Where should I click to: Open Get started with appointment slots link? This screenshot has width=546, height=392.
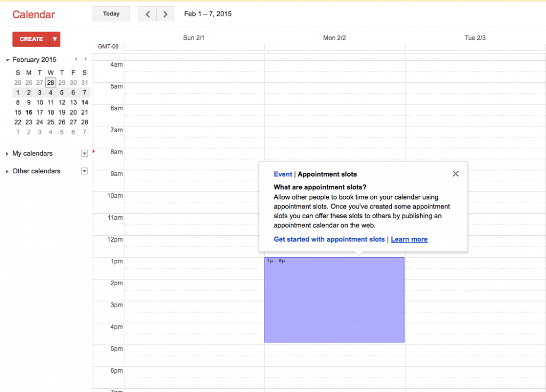pyautogui.click(x=329, y=239)
